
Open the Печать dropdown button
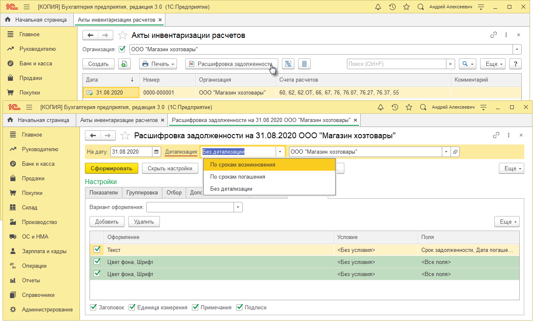point(158,64)
